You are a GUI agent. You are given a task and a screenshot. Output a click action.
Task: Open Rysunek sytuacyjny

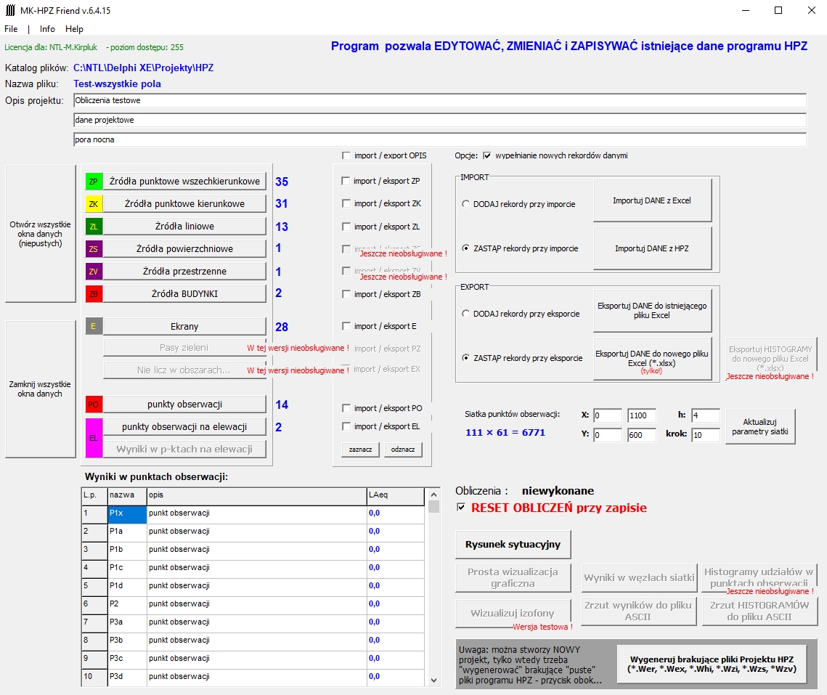coord(513,544)
